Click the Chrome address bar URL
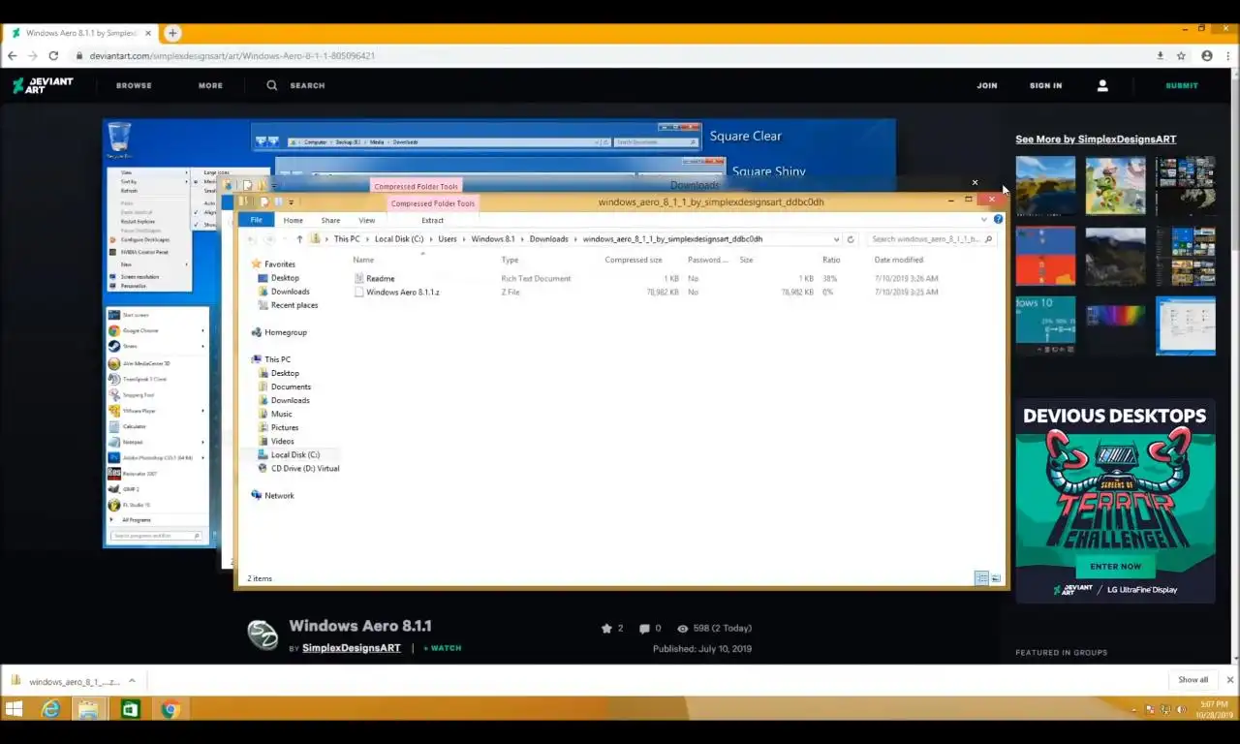The height and width of the screenshot is (744, 1240). coord(232,56)
